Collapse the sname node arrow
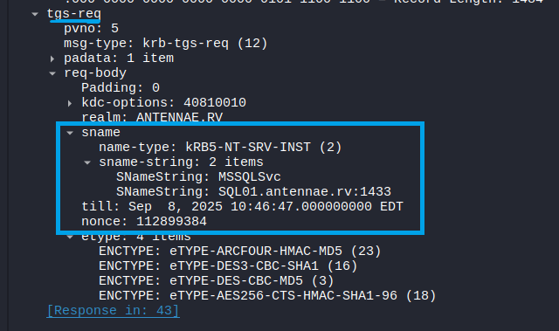This screenshot has width=559, height=331. 70,133
